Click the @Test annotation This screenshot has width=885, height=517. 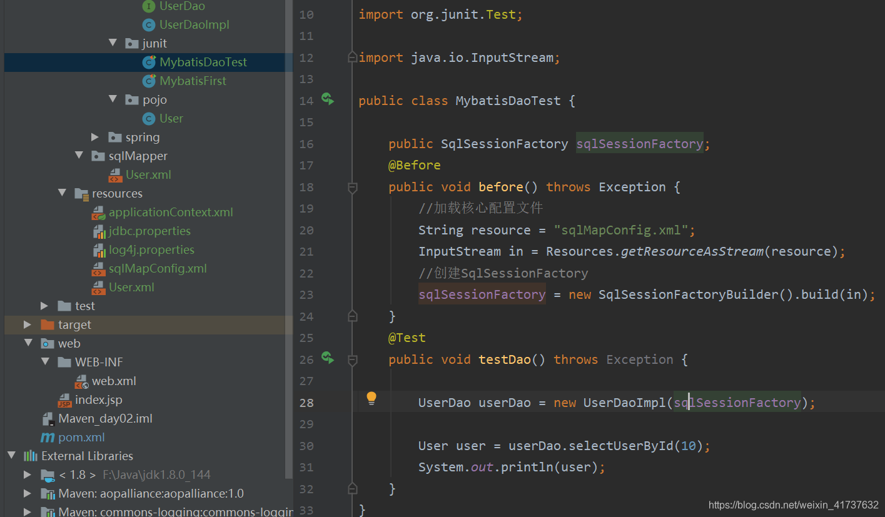coord(407,338)
